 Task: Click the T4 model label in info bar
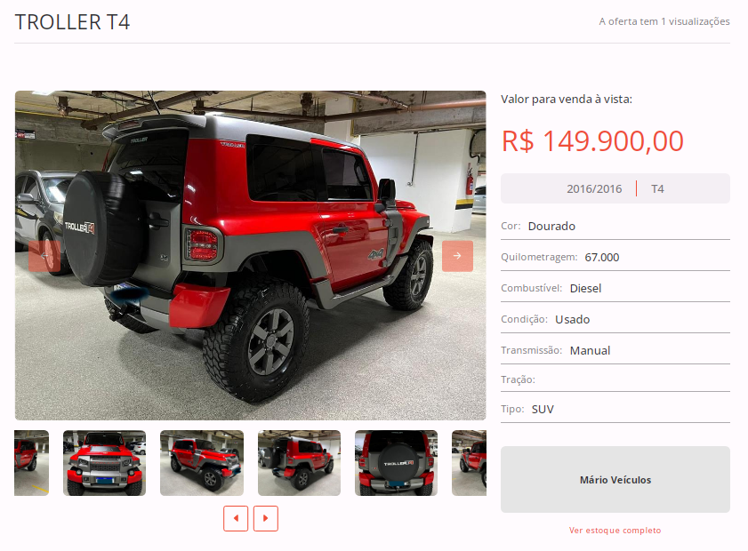[657, 188]
